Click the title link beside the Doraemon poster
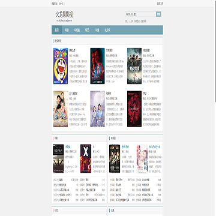 pos(72,50)
